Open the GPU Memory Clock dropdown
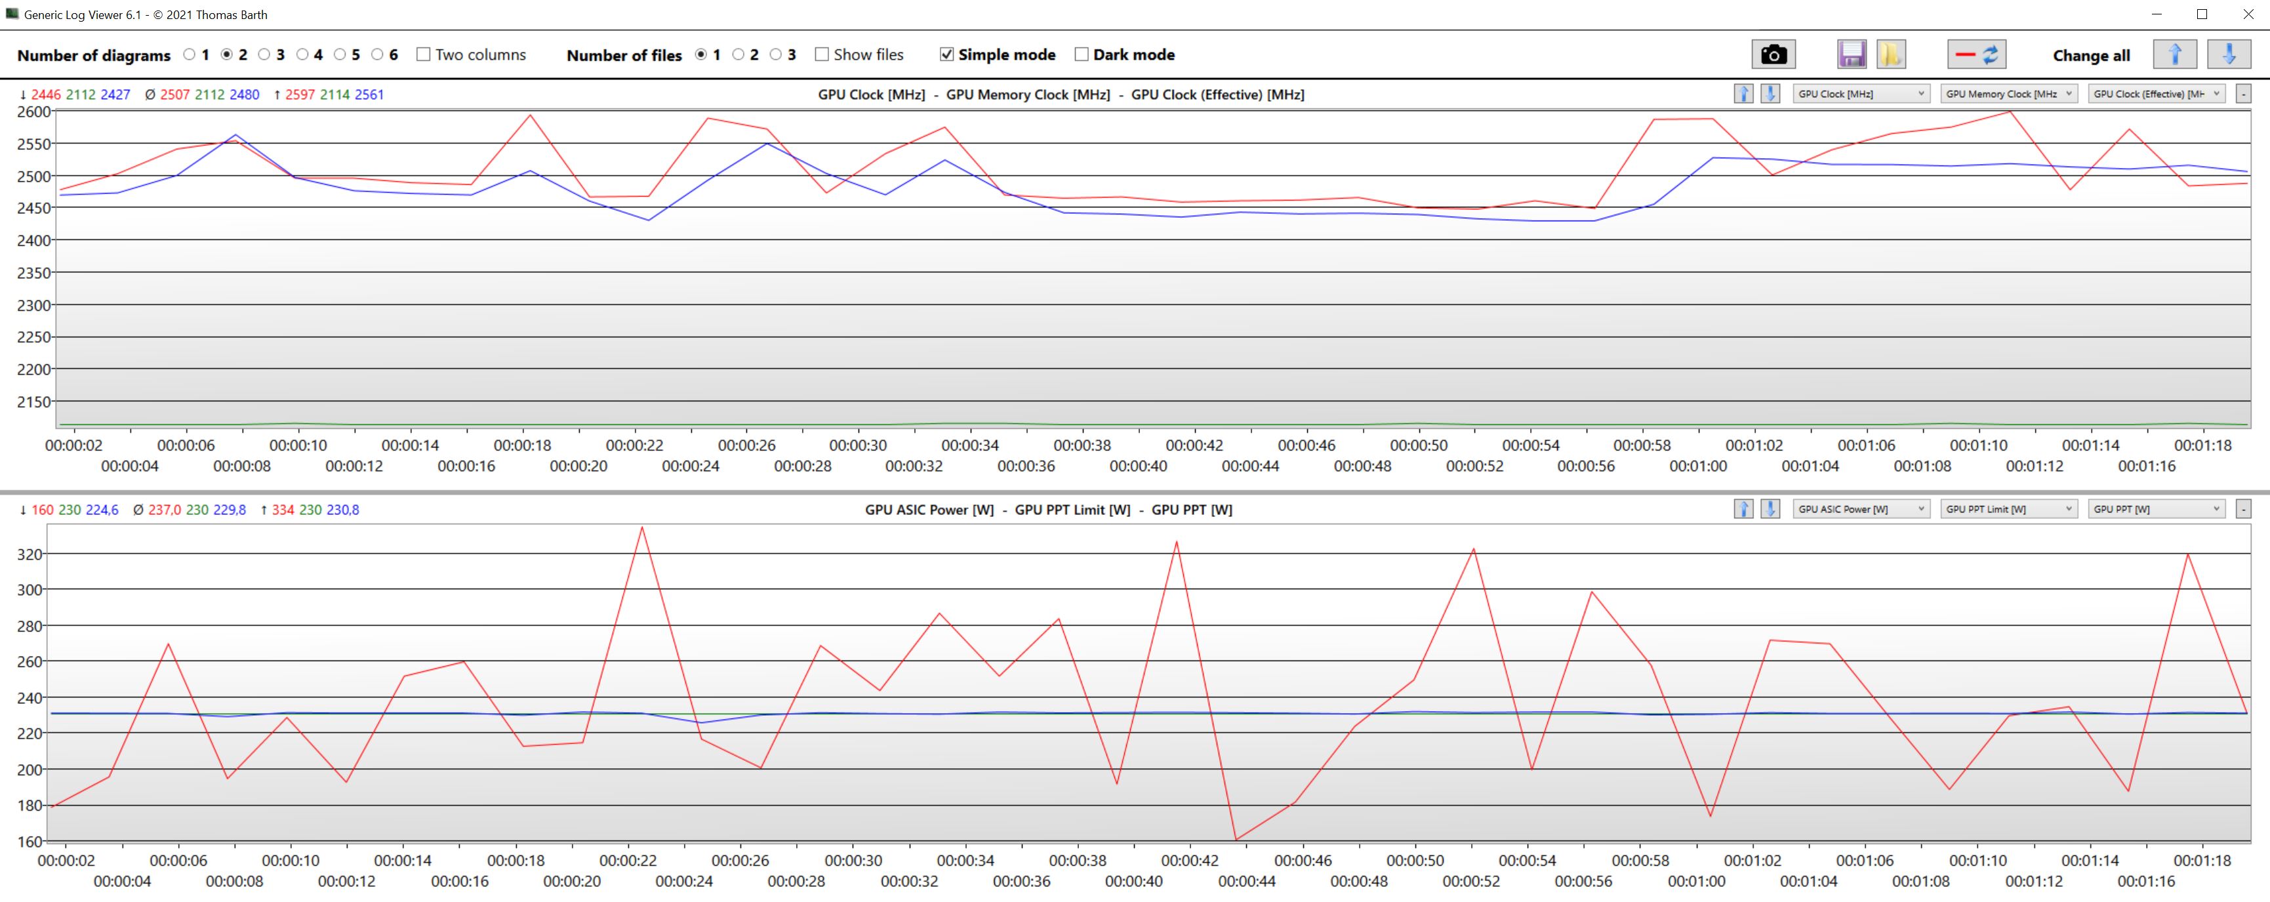 point(2008,93)
